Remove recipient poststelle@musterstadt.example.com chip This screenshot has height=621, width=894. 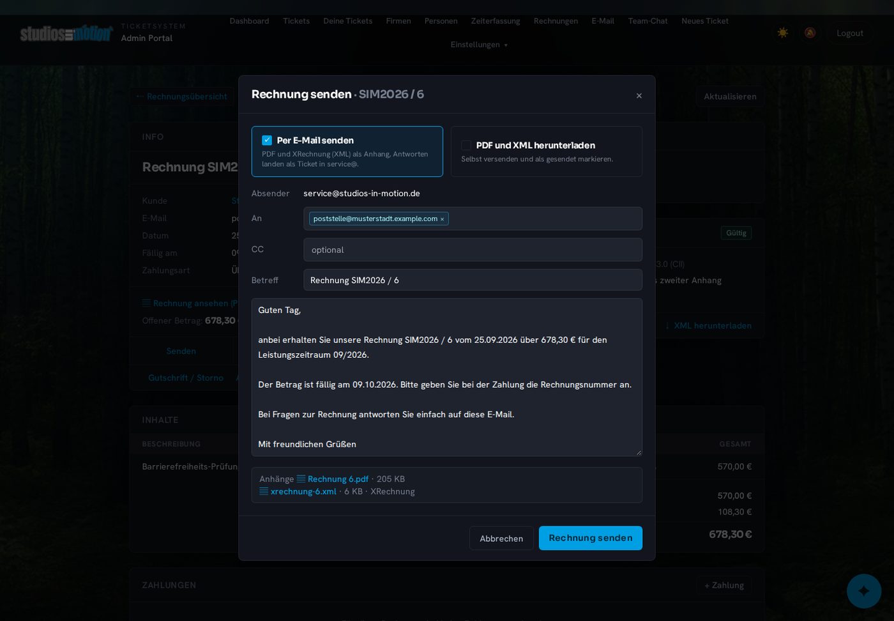coord(442,219)
